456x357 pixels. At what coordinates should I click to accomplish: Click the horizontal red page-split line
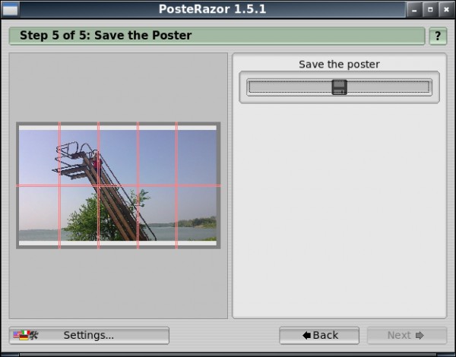click(118, 185)
